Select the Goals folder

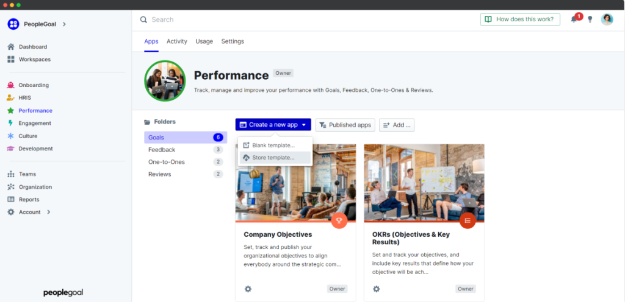tap(186, 138)
